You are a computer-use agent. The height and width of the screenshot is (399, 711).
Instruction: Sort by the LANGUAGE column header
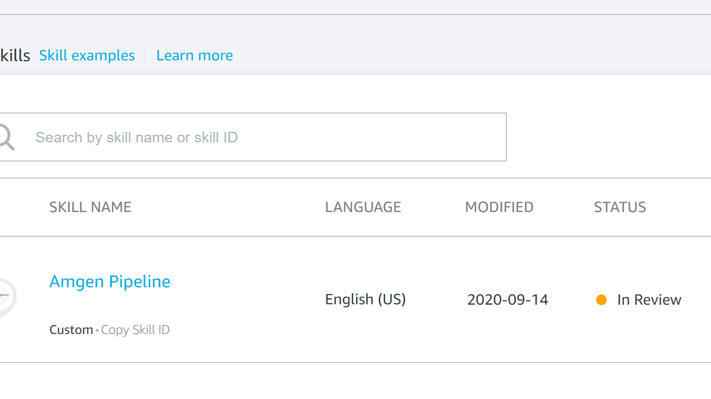pyautogui.click(x=363, y=207)
